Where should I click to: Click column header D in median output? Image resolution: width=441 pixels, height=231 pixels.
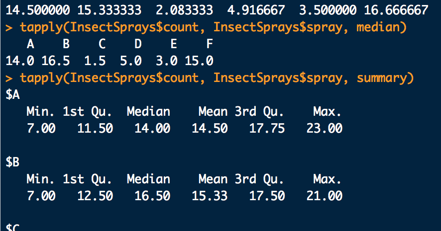(138, 44)
